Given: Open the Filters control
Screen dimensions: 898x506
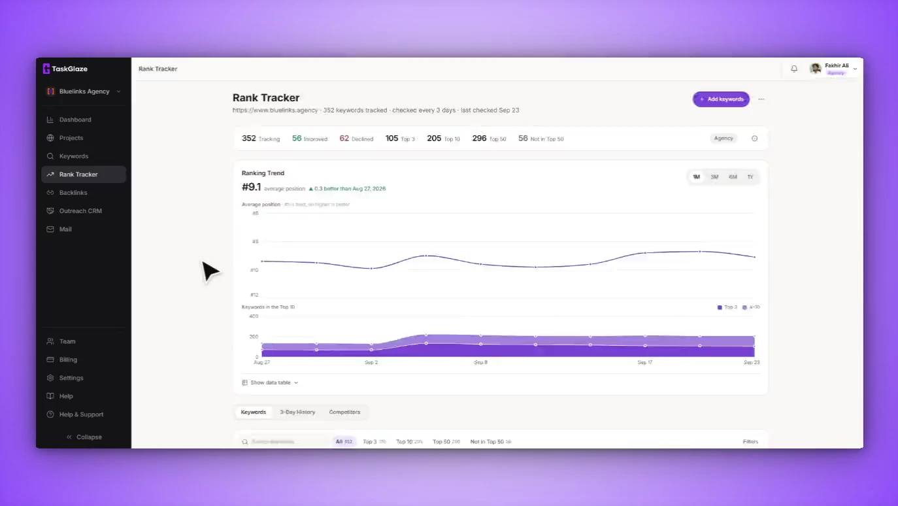Looking at the screenshot, I should coord(750,442).
